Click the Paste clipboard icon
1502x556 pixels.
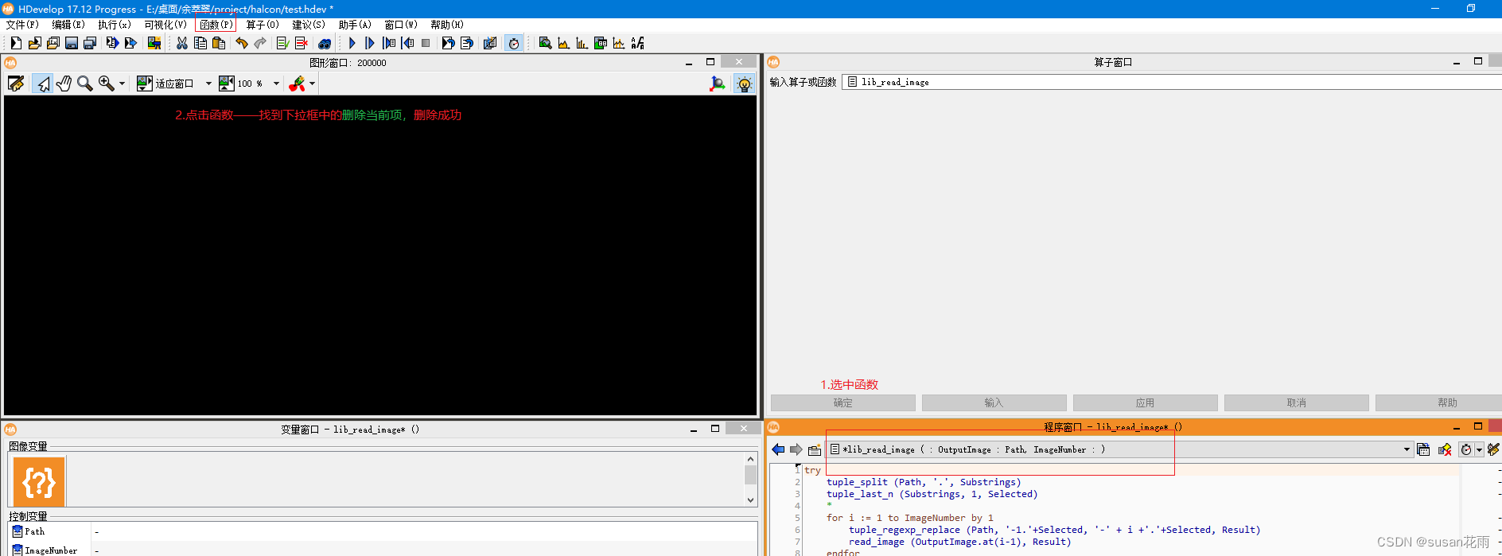tap(219, 43)
